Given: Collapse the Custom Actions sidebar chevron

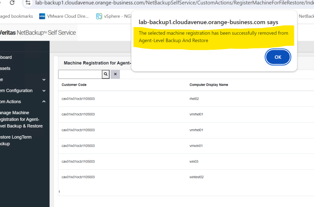Looking at the screenshot, I should coord(44,102).
